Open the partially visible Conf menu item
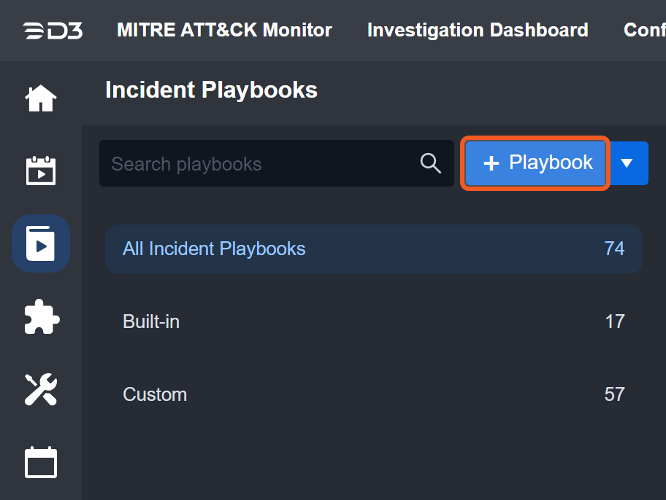 pyautogui.click(x=644, y=30)
